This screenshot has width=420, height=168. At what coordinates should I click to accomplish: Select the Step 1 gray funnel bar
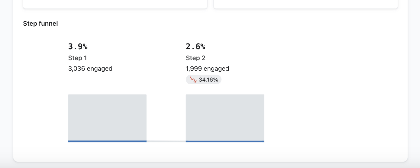[107, 117]
